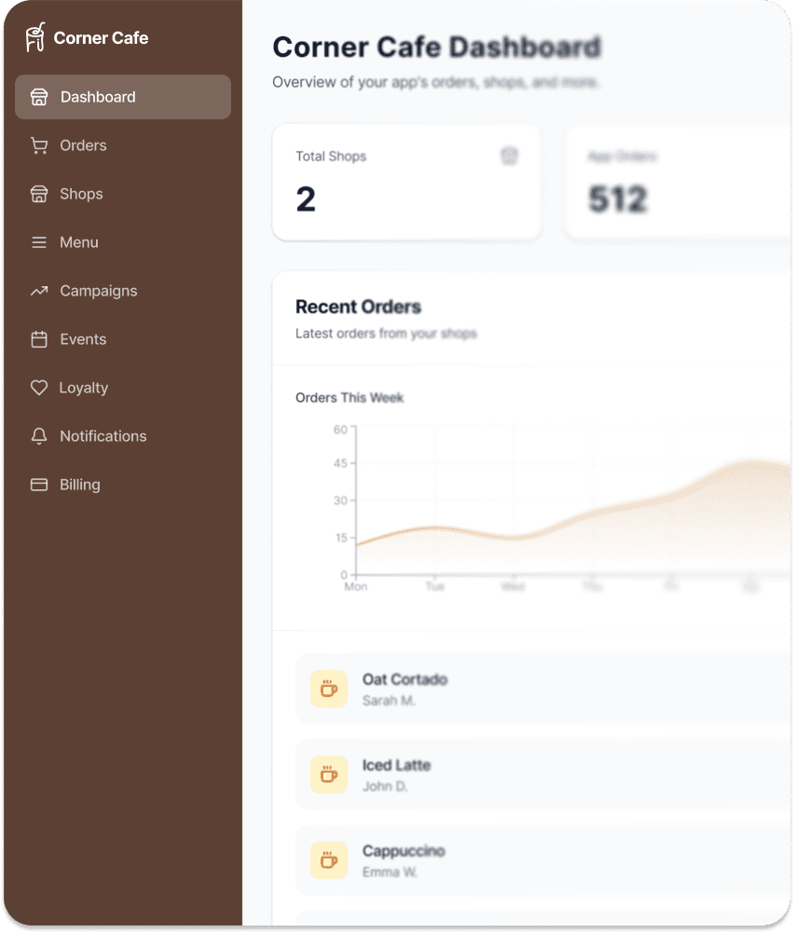Go to the Campaigns section
This screenshot has width=794, height=933.
tap(98, 291)
